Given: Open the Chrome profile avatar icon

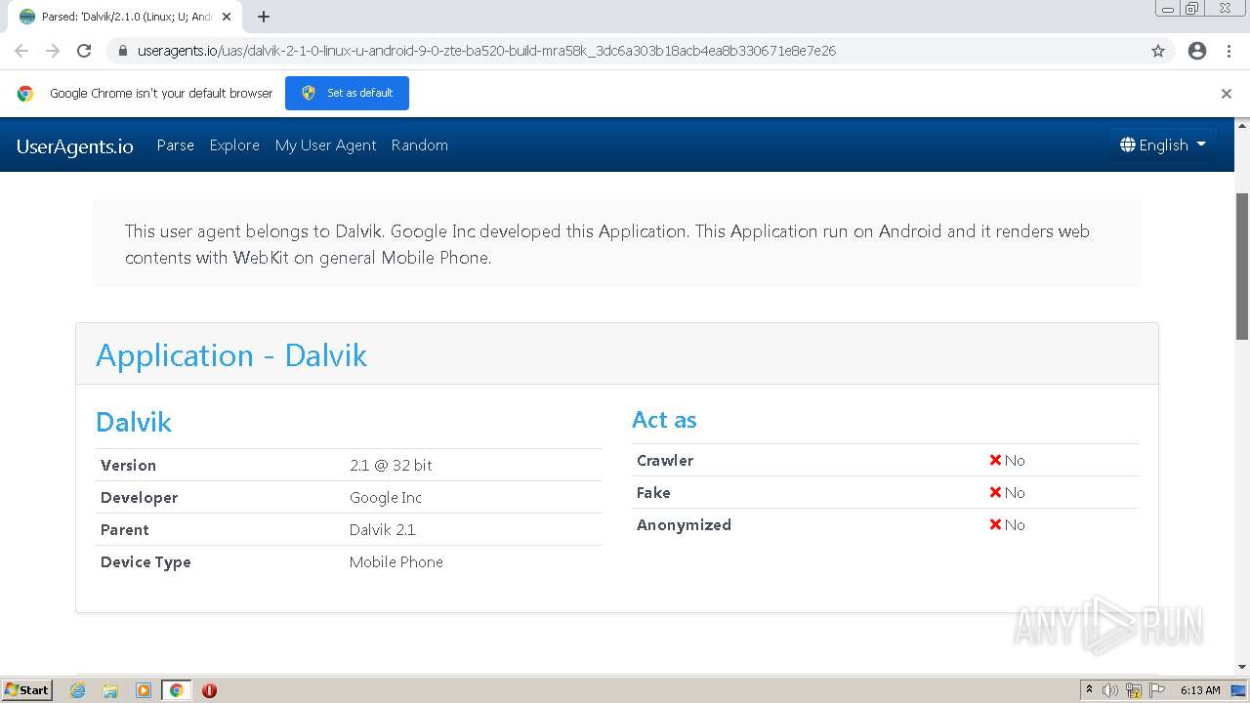Looking at the screenshot, I should coord(1197,51).
